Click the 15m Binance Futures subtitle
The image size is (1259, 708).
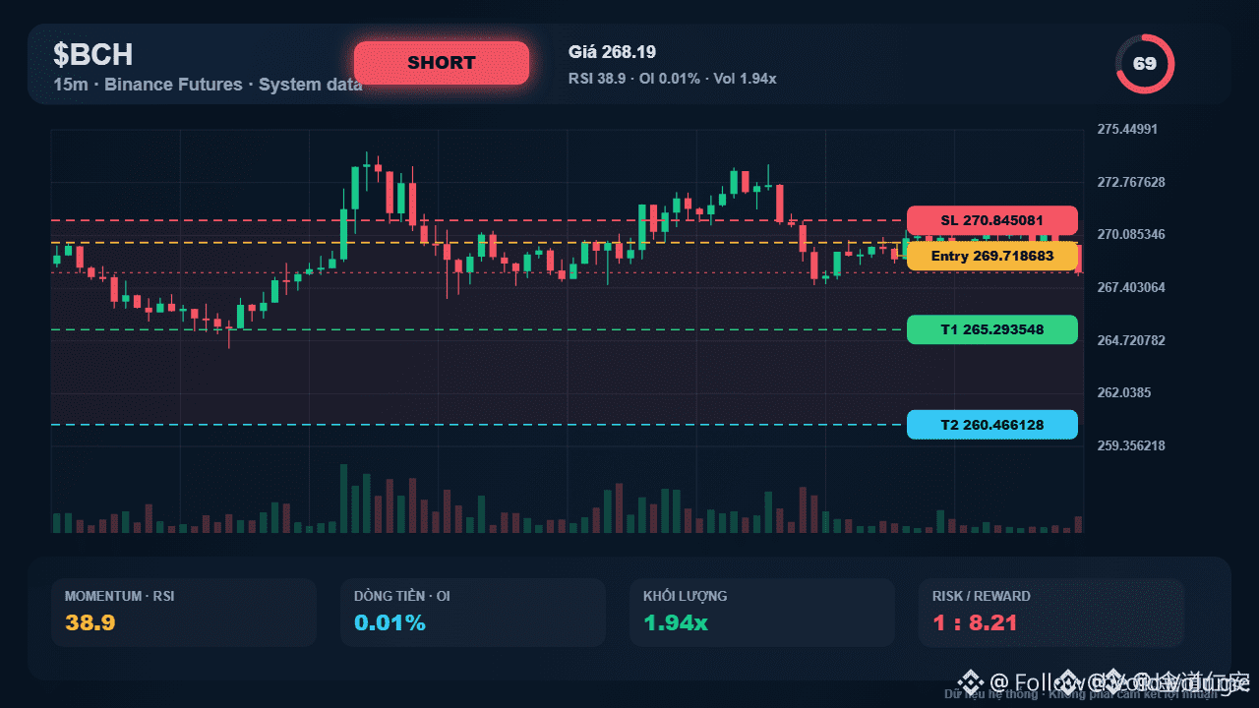tap(208, 85)
